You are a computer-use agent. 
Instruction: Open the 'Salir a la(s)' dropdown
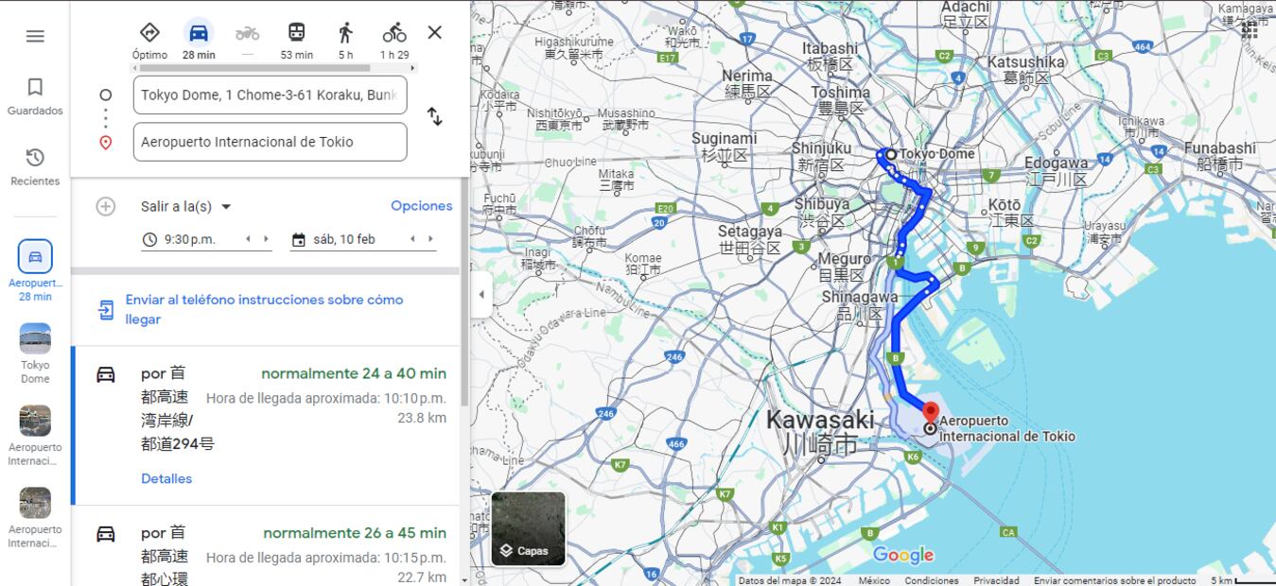(186, 206)
